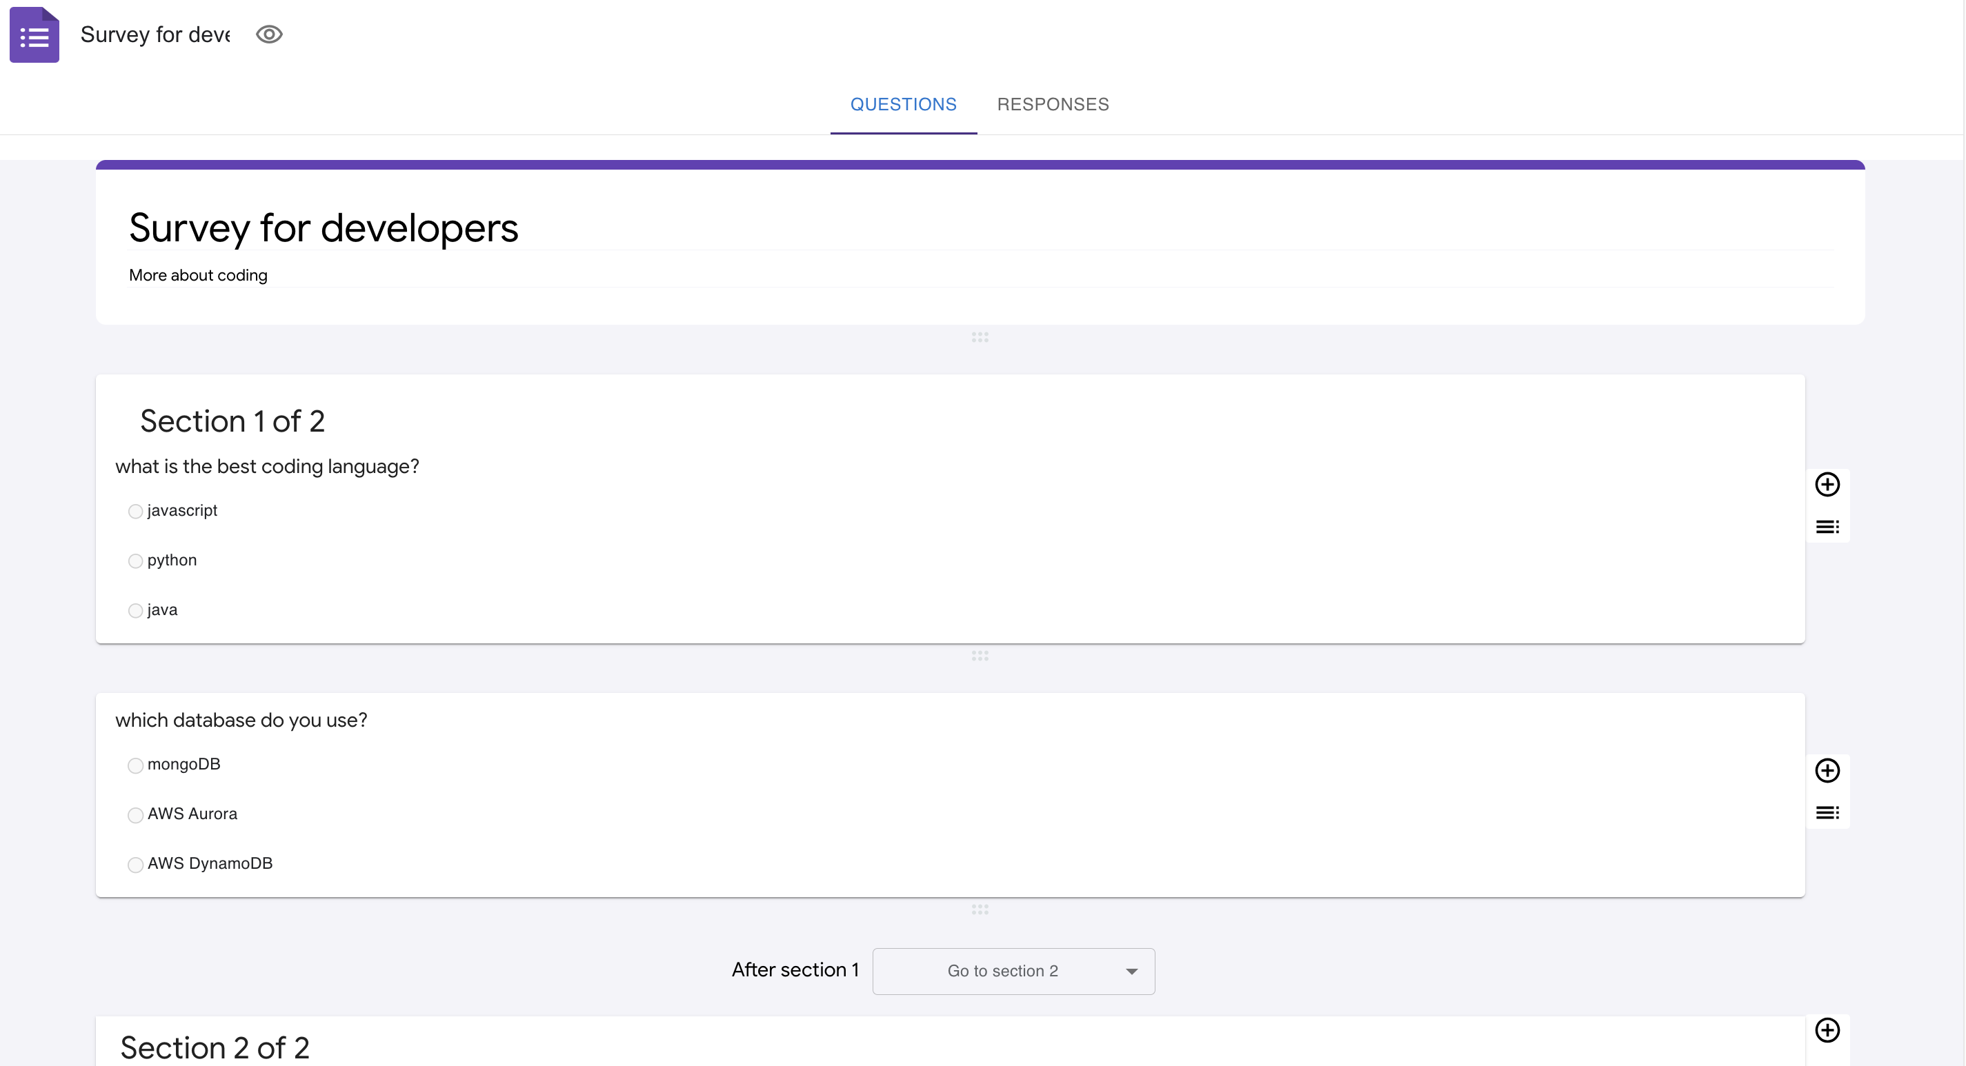Click the question 'which database do you use?'
The image size is (1966, 1066).
[241, 721]
